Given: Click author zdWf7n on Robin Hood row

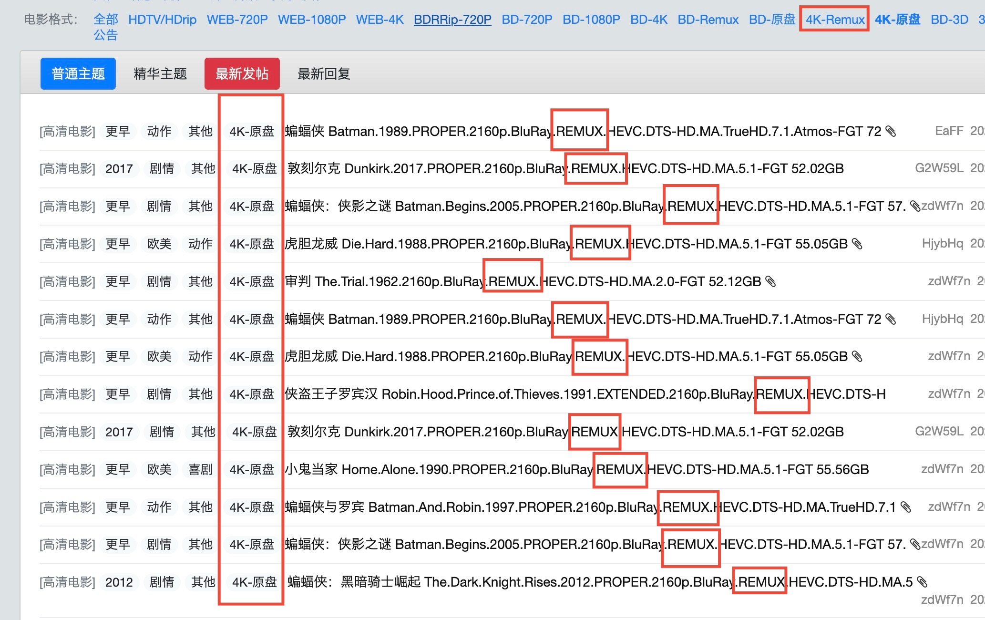Looking at the screenshot, I should click(x=949, y=393).
